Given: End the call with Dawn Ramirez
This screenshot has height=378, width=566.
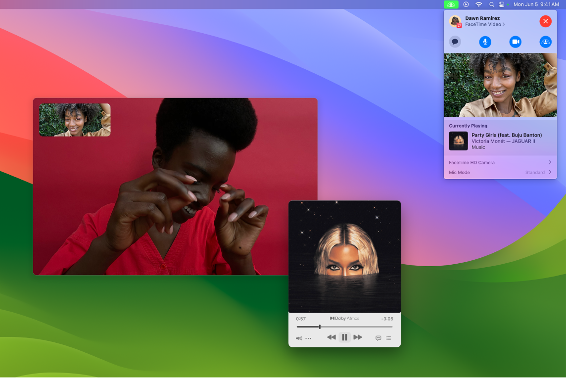Looking at the screenshot, I should 545,21.
